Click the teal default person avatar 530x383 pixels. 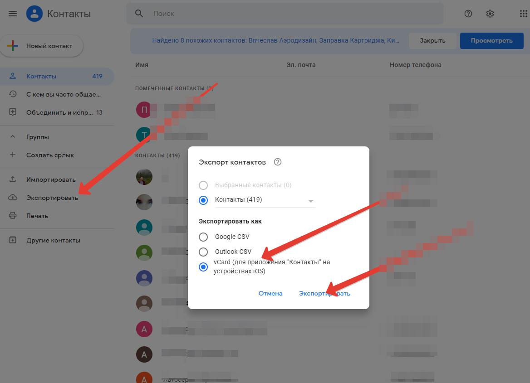point(144,227)
